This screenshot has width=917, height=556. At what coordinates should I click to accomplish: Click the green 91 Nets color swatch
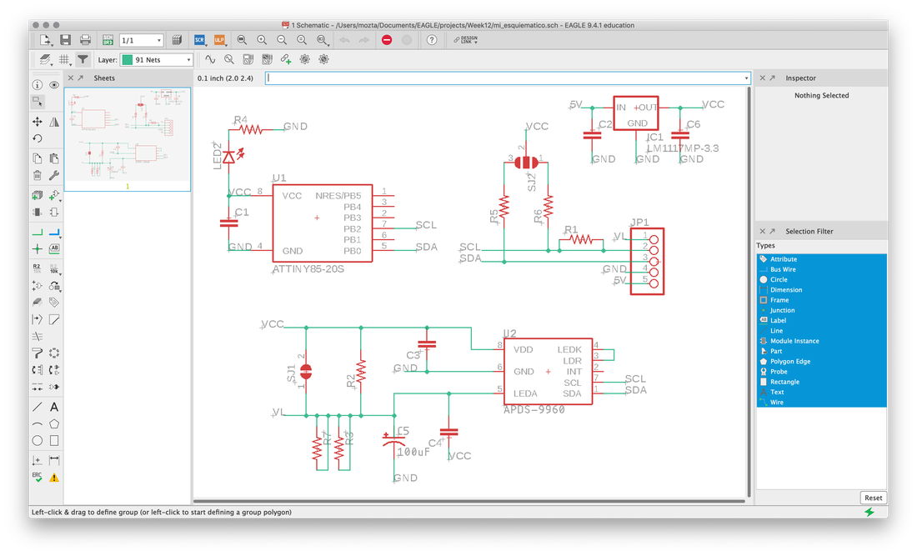[127, 60]
